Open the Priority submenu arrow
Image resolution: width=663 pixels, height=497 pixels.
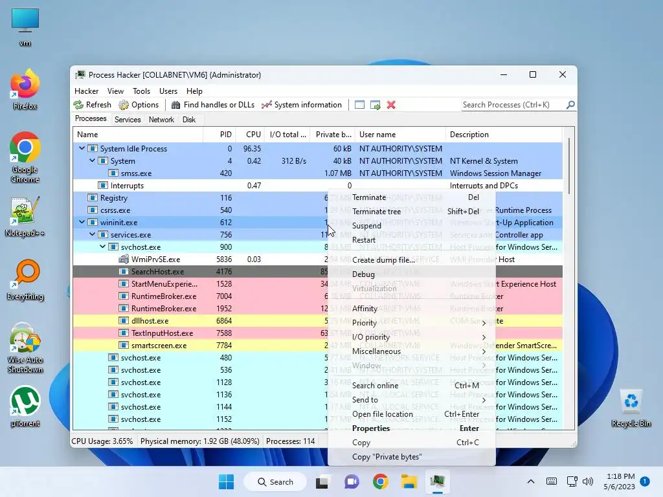click(x=484, y=324)
